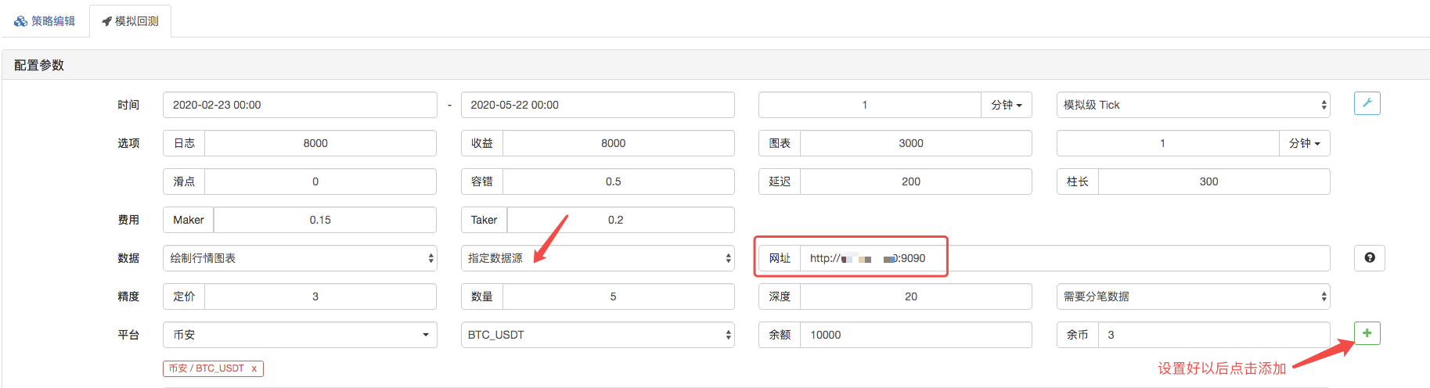The width and height of the screenshot is (1430, 388).
Task: Expand the 模拟级 Tick mode selector
Action: coord(1192,105)
